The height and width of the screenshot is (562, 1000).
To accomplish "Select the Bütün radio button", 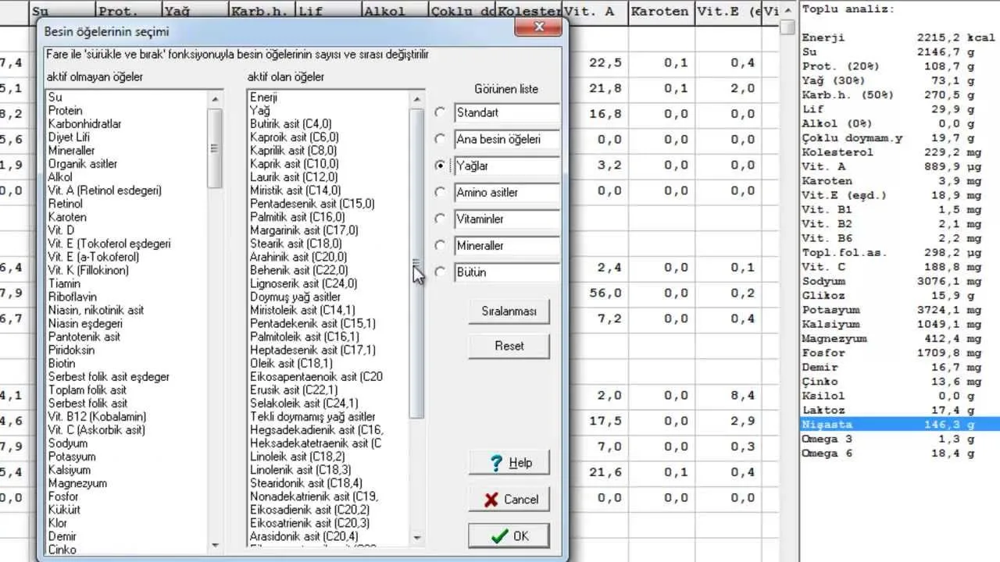I will click(441, 272).
